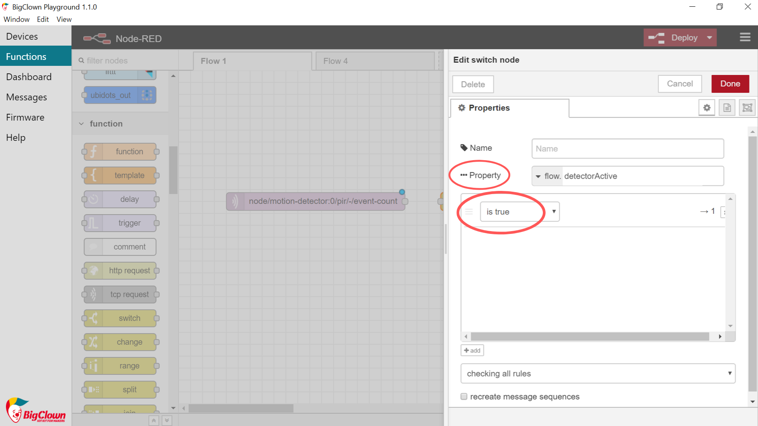The height and width of the screenshot is (426, 758).
Task: Select the ubidots_out node in palette
Action: (x=120, y=95)
